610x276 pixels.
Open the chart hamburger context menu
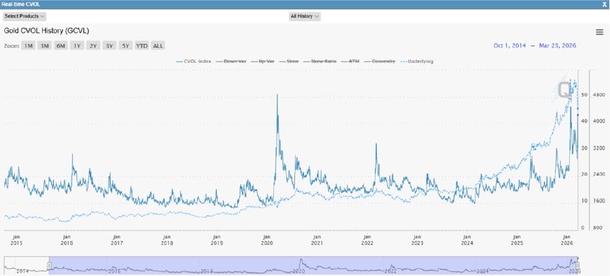(x=599, y=32)
